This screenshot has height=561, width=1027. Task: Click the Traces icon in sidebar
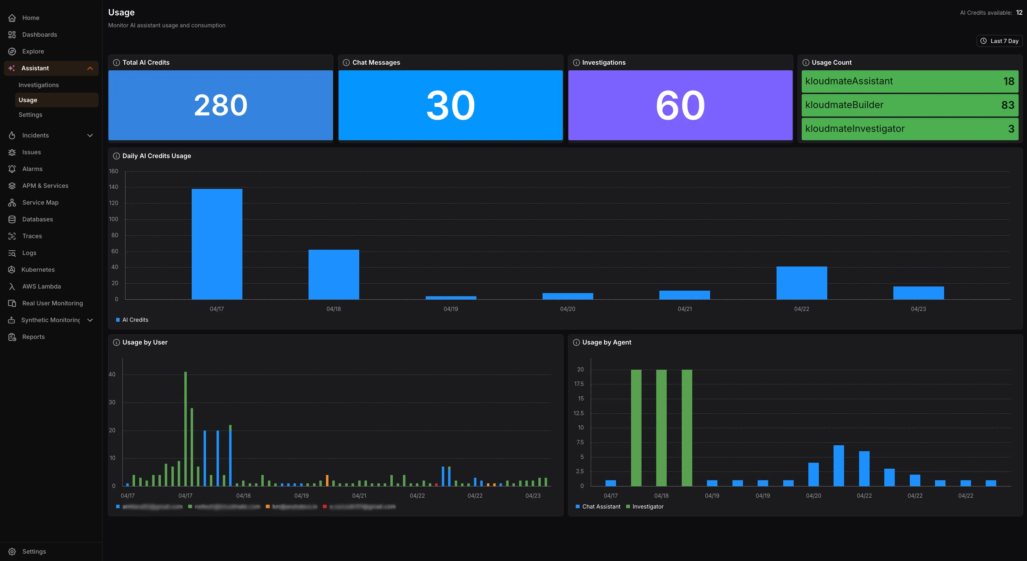point(12,236)
